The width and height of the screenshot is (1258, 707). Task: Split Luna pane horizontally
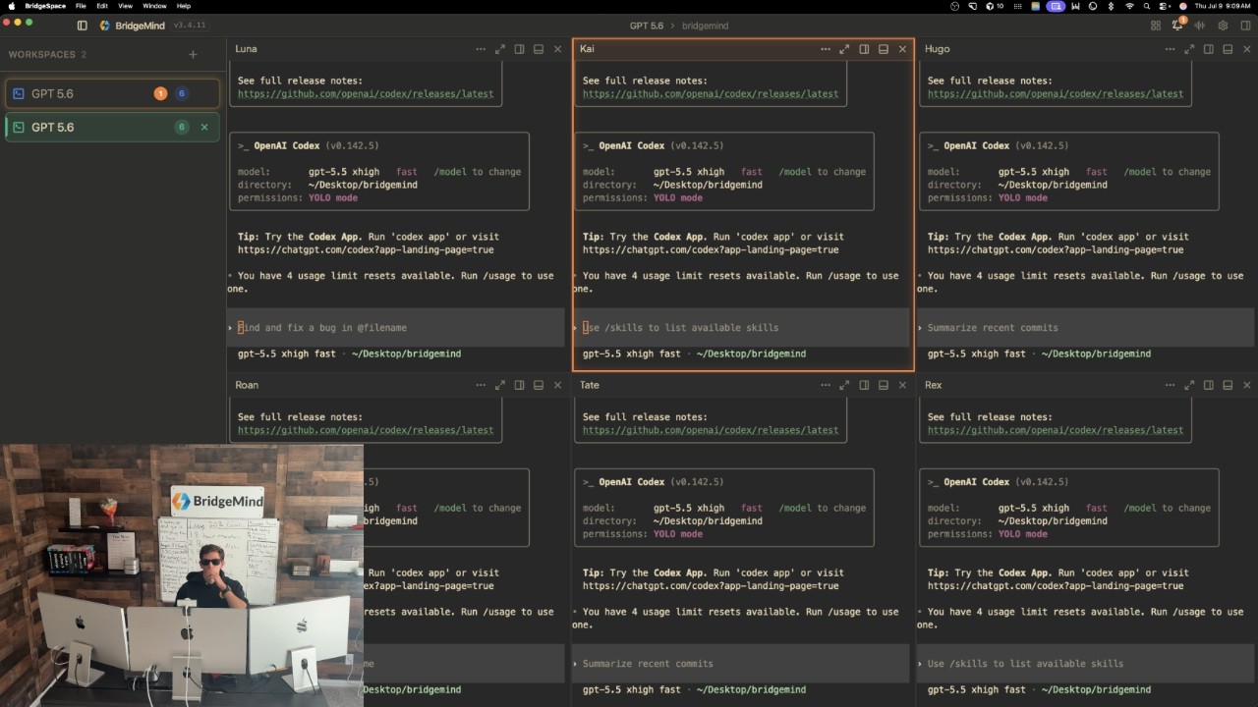(x=539, y=49)
